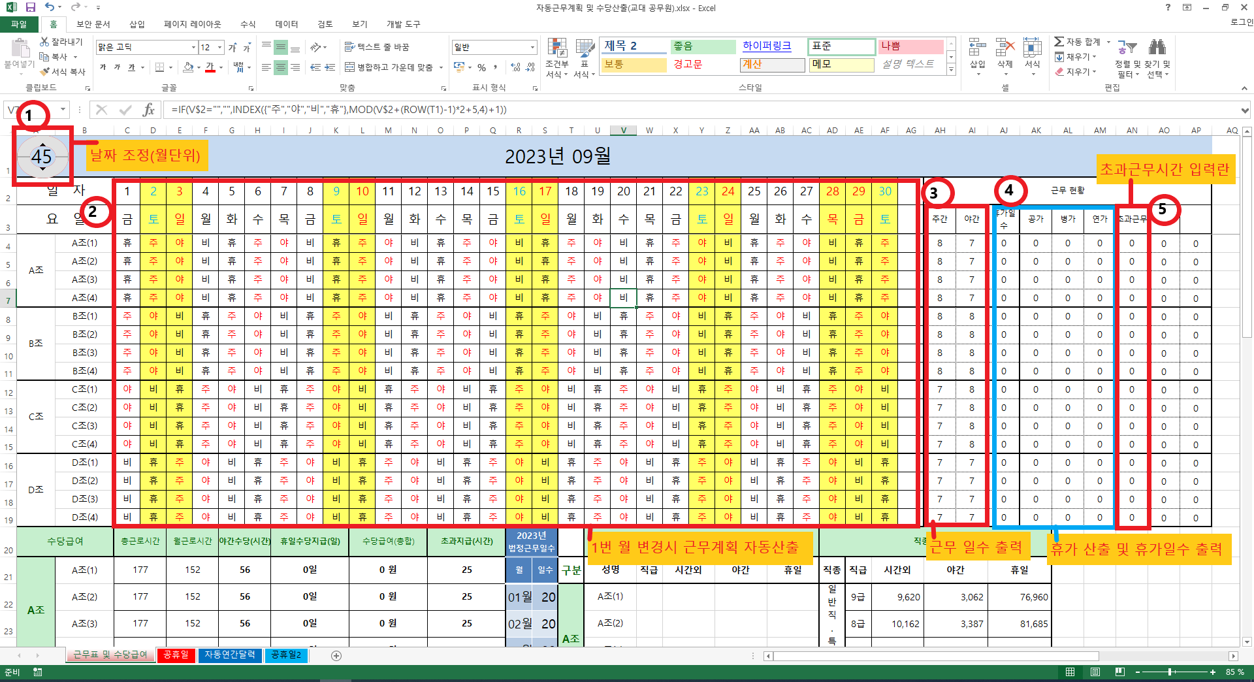1254x682 pixels.
Task: Open the number format dropdown (일반)
Action: pos(532,47)
